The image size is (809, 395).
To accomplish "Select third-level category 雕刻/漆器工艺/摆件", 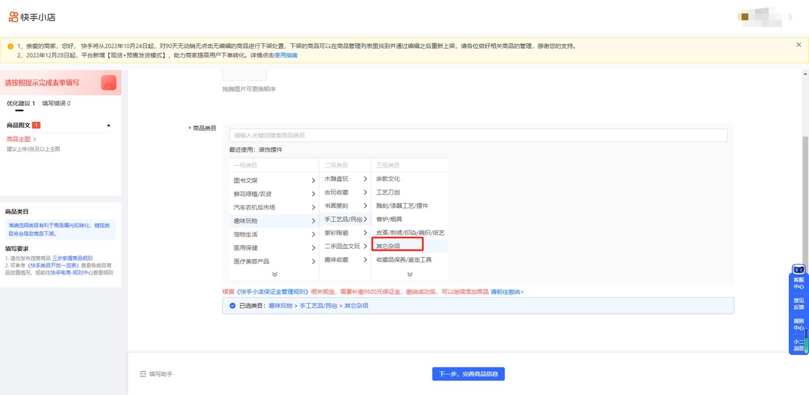I will [x=402, y=205].
